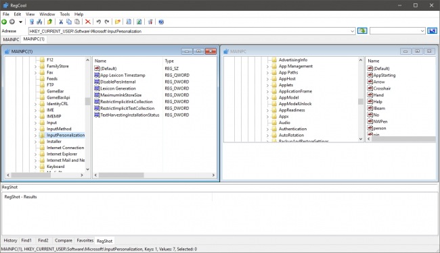
Task: Open the View menu
Action: [x=30, y=14]
